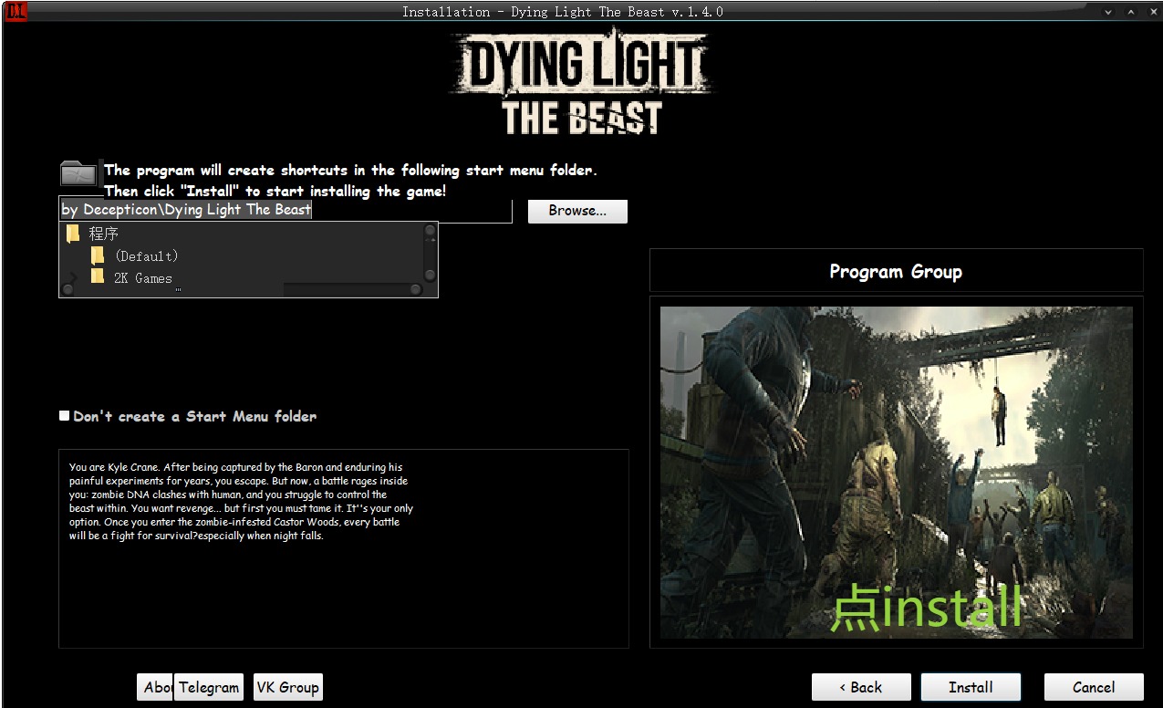This screenshot has height=708, width=1163.
Task: Click the folder tree horizontal scrollbar
Action: [242, 289]
